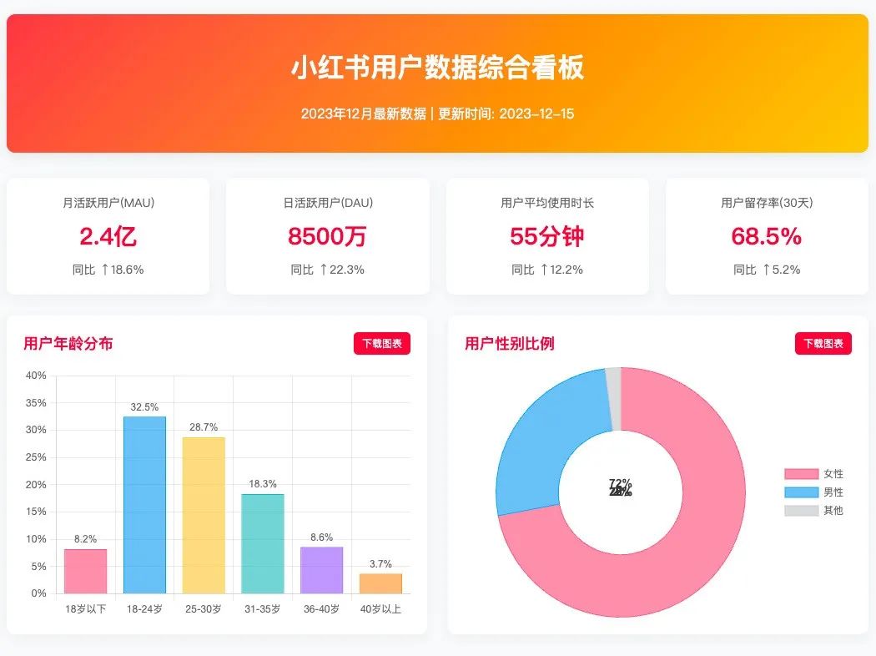Click the 36-40岁 axis label
Screen dimensions: 876x656
[x=322, y=609]
